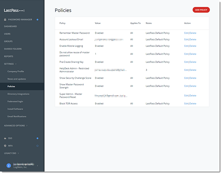Click the blue dot beside SSO

pos(37,138)
